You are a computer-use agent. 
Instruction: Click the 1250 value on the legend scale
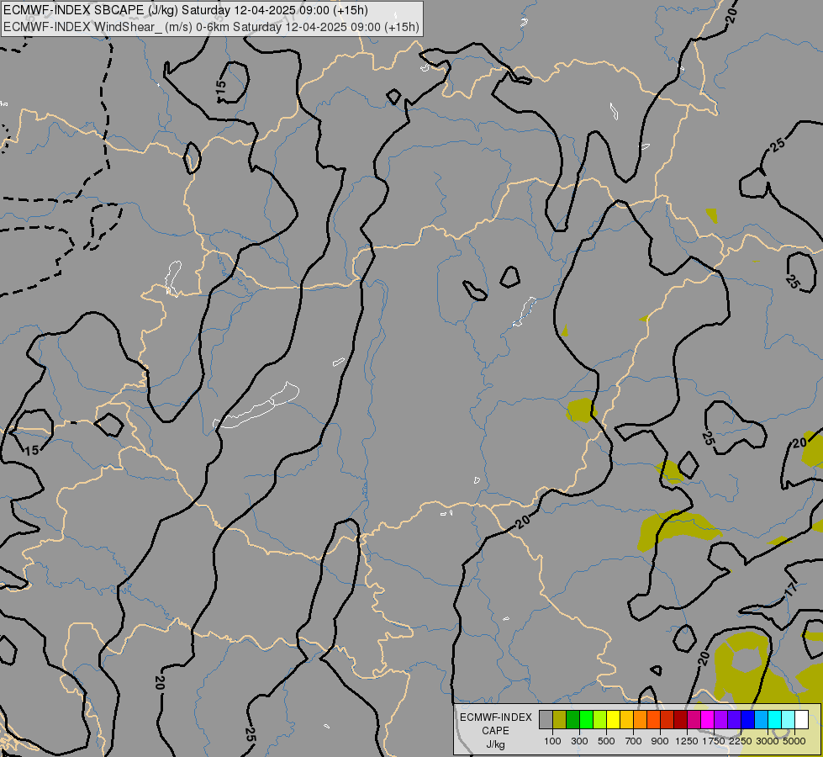687,741
